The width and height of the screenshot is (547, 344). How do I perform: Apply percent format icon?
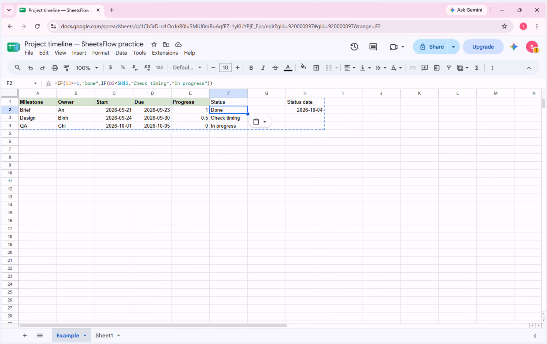point(123,68)
